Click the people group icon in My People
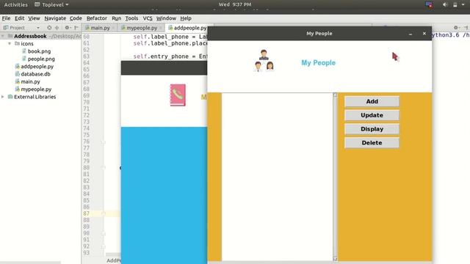Image resolution: width=470 pixels, height=264 pixels. tap(264, 60)
